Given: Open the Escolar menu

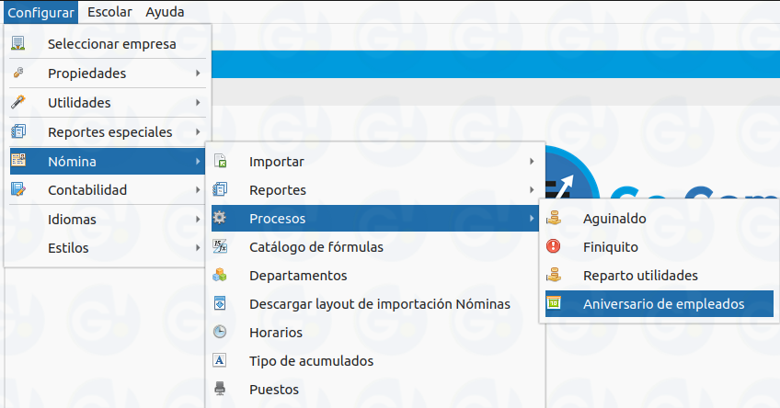Looking at the screenshot, I should (x=109, y=12).
